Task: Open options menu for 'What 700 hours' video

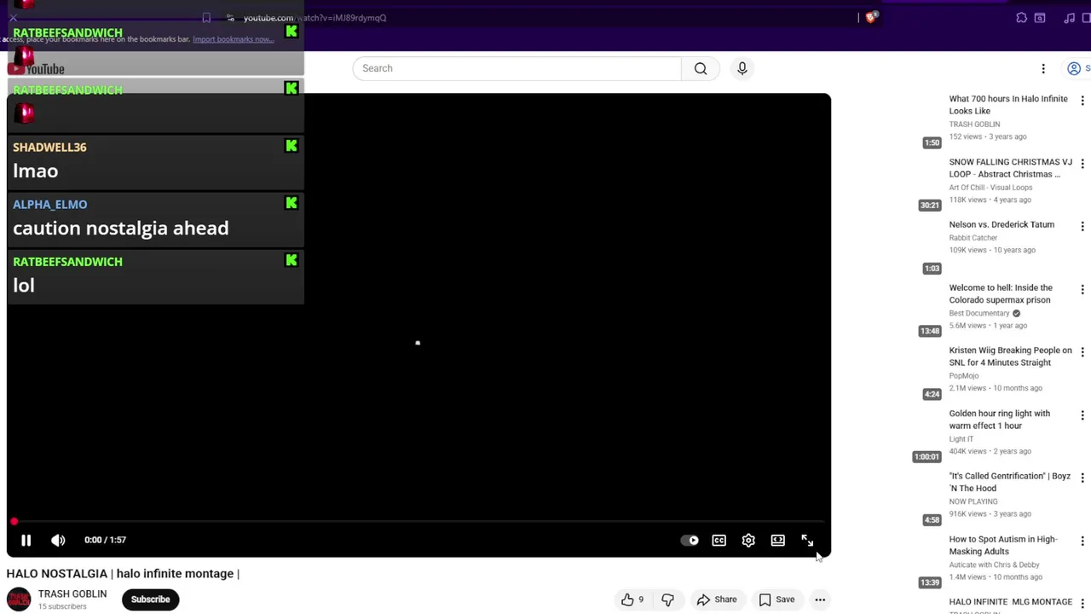Action: coord(1082,101)
